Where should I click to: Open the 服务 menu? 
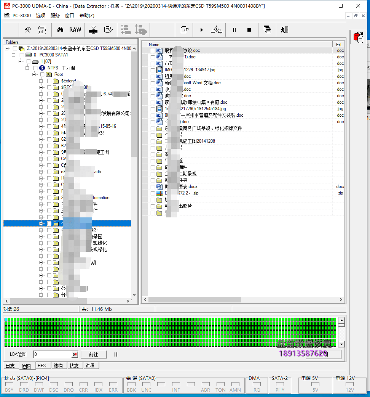(55, 15)
